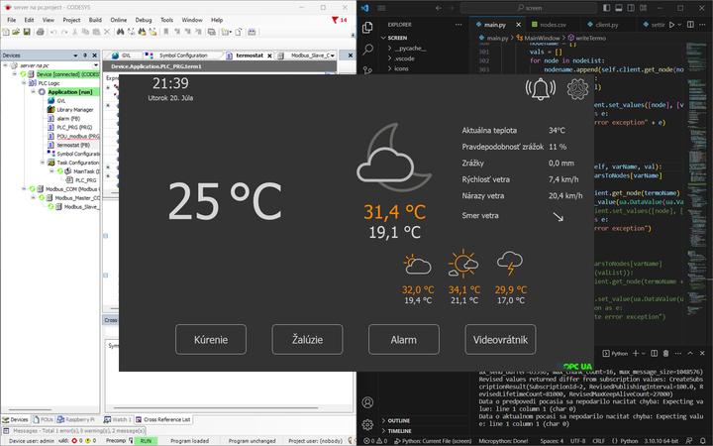Click the Accounts icon in VS Code activity bar
This screenshot has height=446, width=713.
(x=367, y=402)
